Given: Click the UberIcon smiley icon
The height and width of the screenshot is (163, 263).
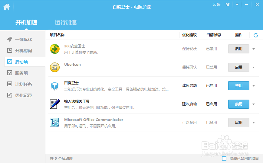Looking at the screenshot, I should coord(55,67).
